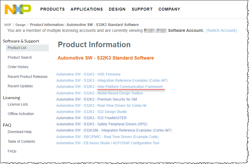The height and width of the screenshot is (164, 249).
Task: Click the Licensing section heading
Action: 11,98
